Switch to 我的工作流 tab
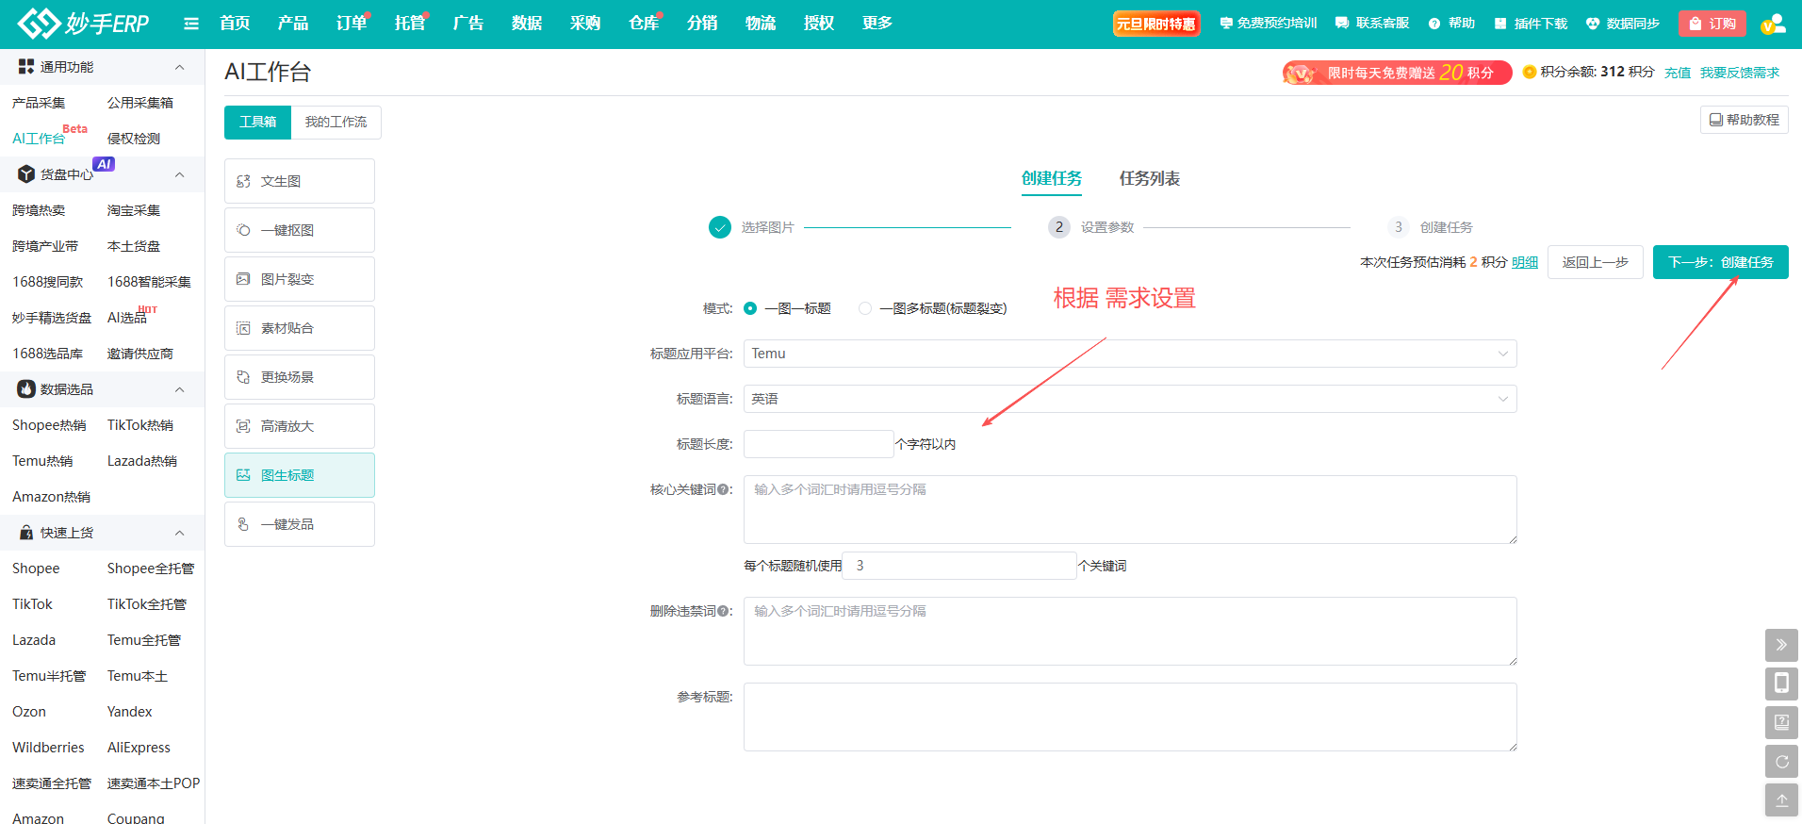1802x824 pixels. tap(336, 122)
